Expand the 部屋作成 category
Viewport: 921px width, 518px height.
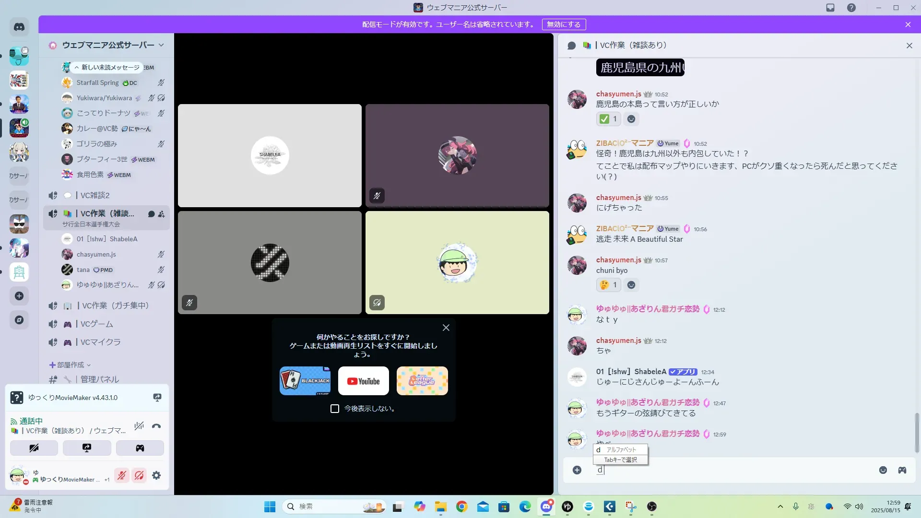pos(70,365)
